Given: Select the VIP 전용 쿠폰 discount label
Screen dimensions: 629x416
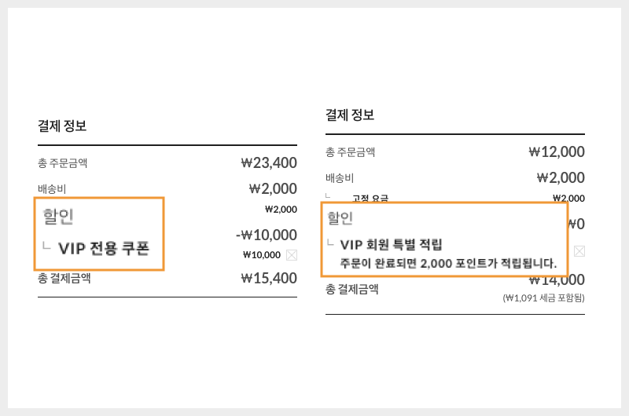Looking at the screenshot, I should click(x=104, y=248).
